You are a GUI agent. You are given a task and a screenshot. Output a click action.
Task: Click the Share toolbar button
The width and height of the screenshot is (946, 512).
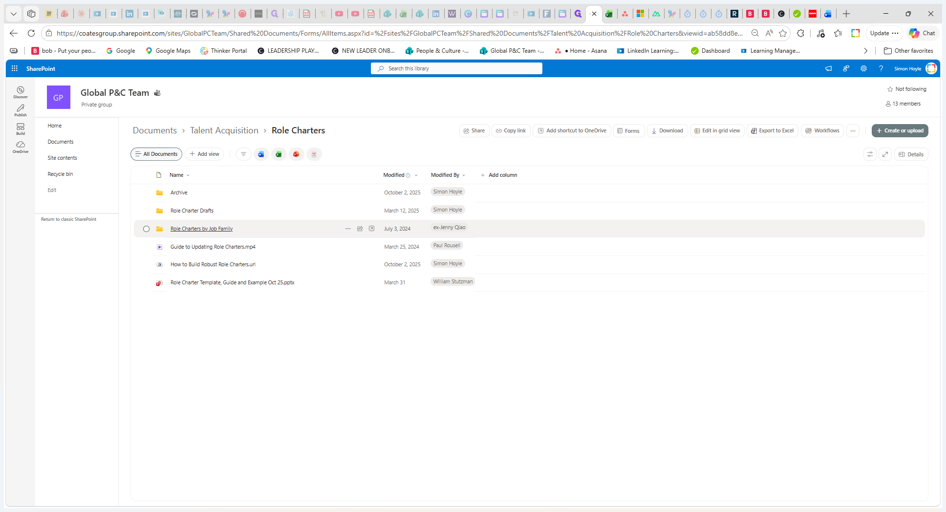pos(474,130)
